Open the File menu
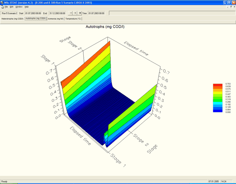The width and height of the screenshot is (236, 184). click(6, 7)
